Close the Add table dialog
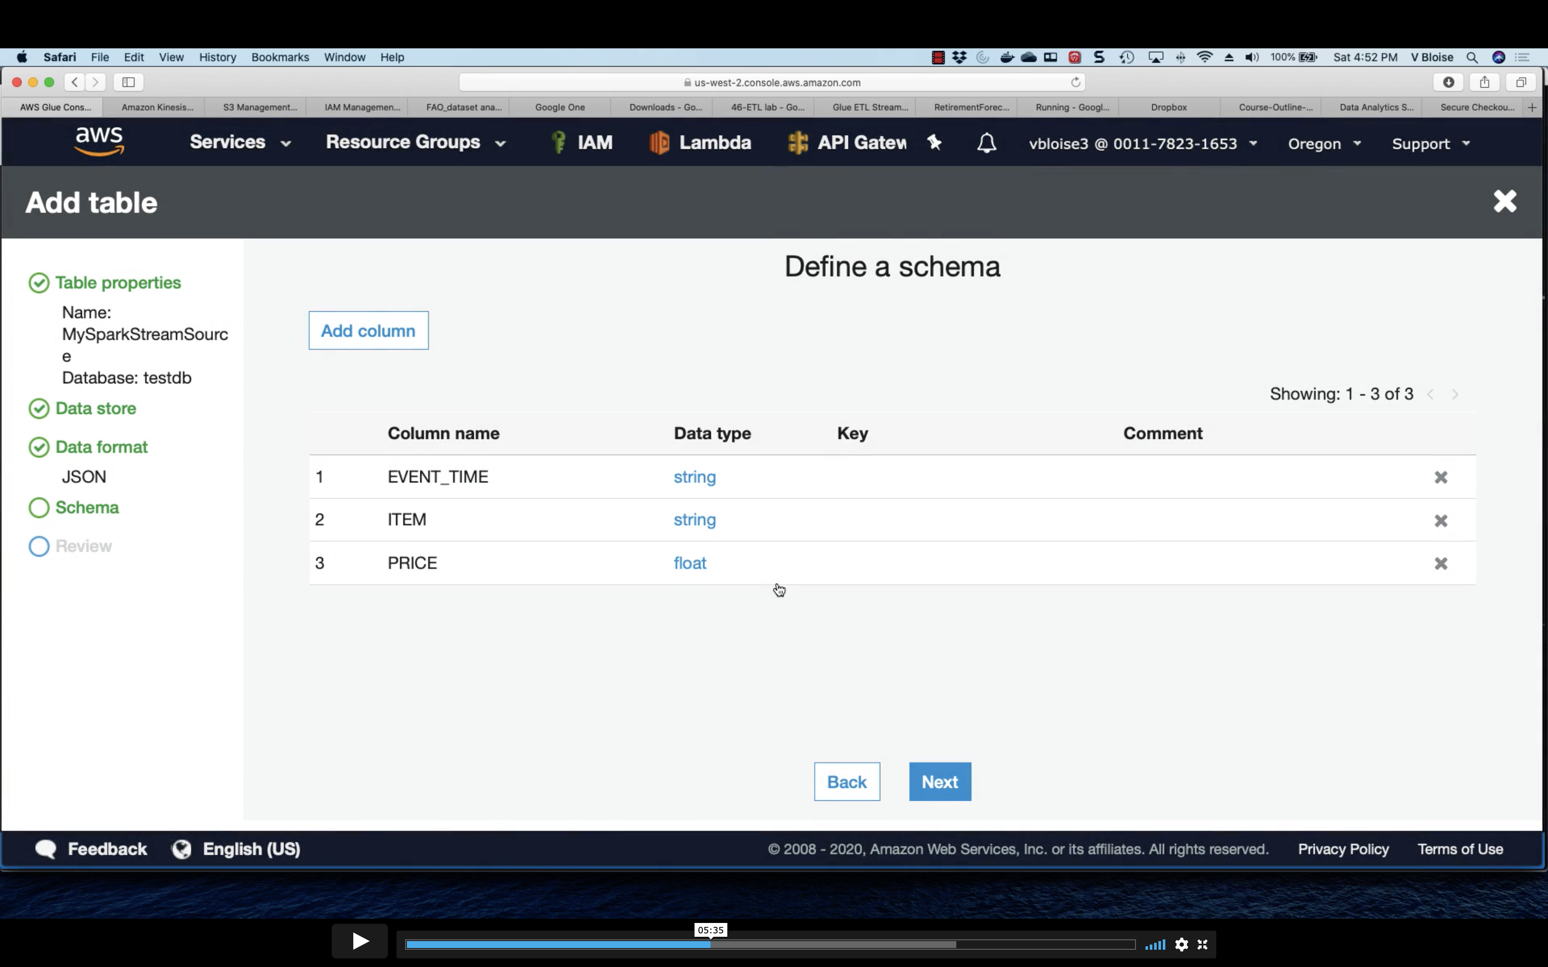Viewport: 1548px width, 967px height. coord(1504,202)
